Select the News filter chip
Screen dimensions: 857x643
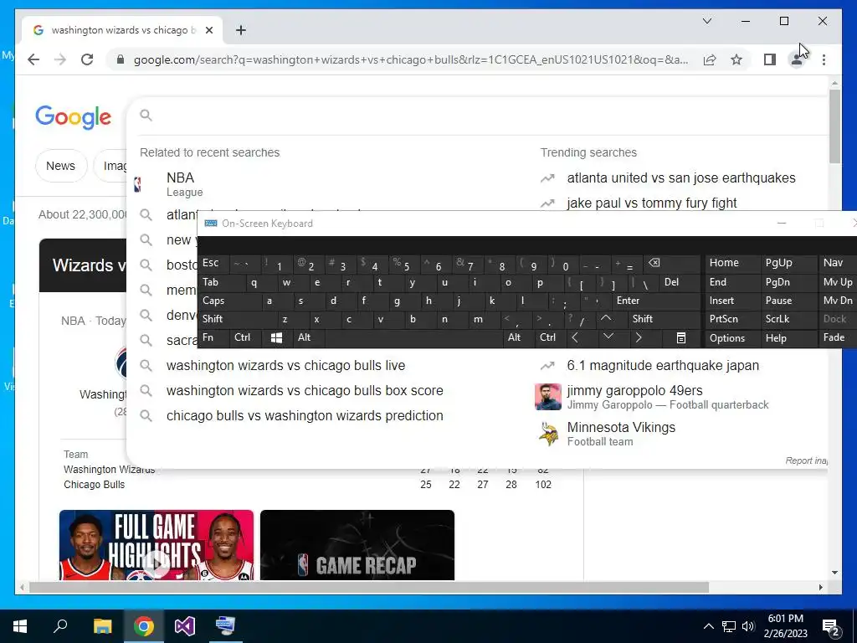point(60,166)
